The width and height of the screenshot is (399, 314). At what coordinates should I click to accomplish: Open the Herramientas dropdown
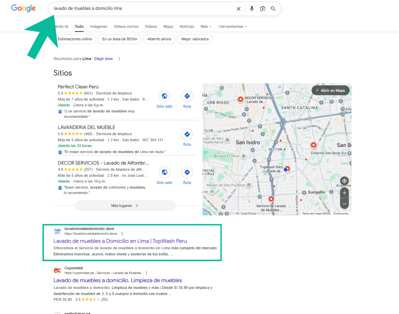pos(233,27)
